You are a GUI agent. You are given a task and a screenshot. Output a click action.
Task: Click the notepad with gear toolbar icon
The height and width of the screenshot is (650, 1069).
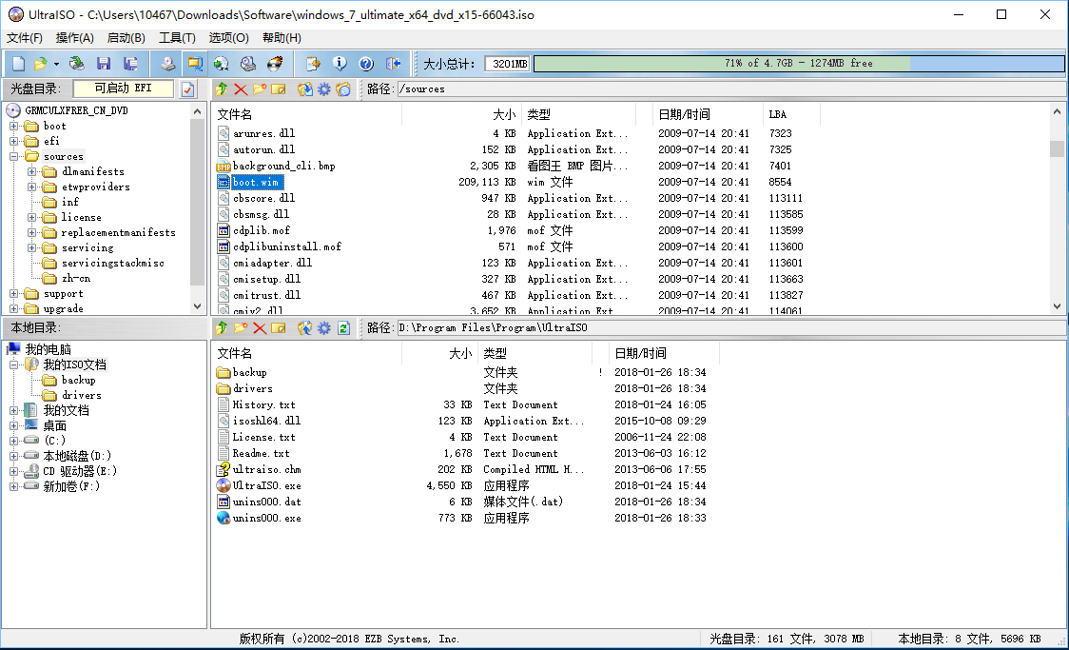tap(313, 64)
